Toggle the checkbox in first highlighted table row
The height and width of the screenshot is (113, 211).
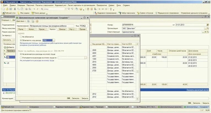click(8, 57)
